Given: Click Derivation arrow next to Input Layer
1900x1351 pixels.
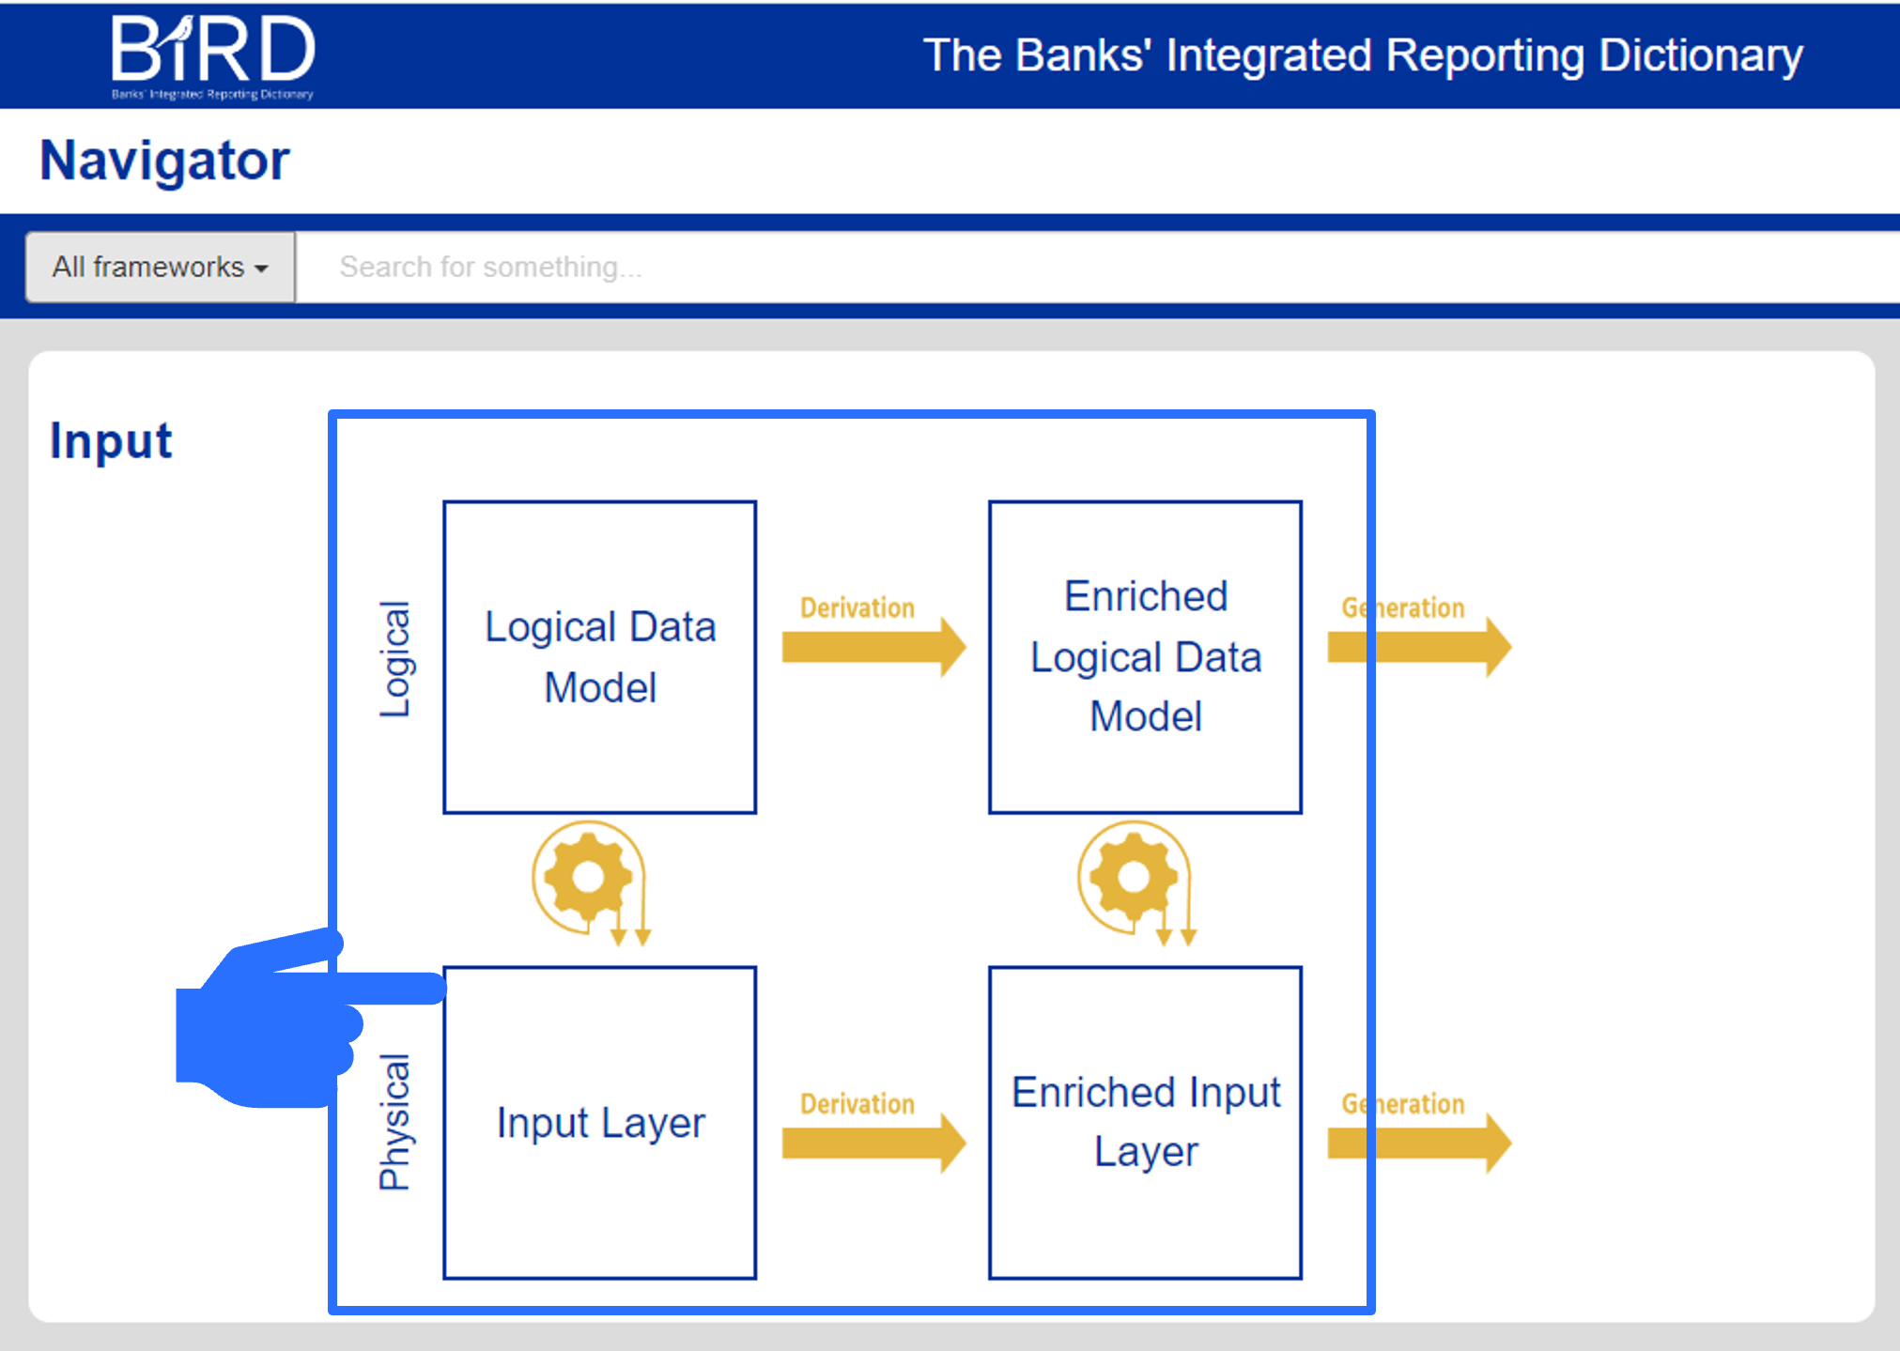Looking at the screenshot, I should [x=873, y=1142].
